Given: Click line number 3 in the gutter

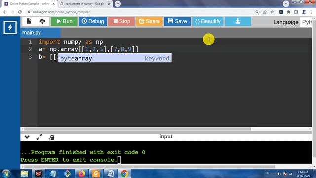Looking at the screenshot, I should pos(30,57).
